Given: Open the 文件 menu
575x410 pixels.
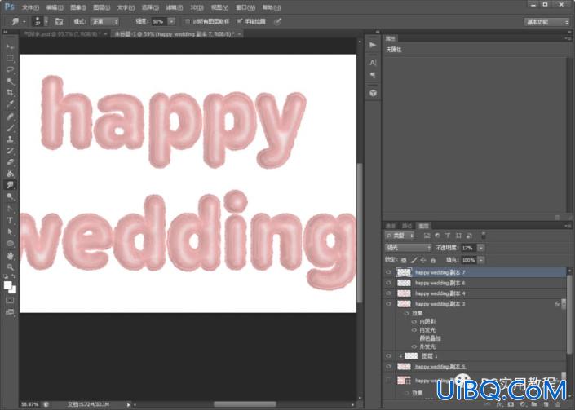Looking at the screenshot, I should pyautogui.click(x=30, y=7).
